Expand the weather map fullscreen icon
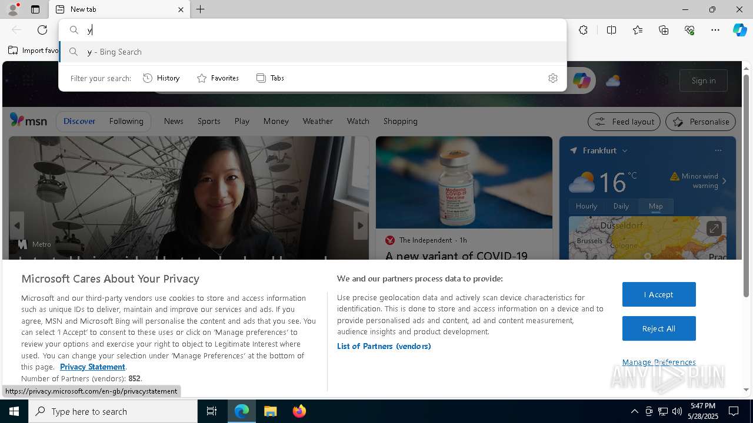 714,229
